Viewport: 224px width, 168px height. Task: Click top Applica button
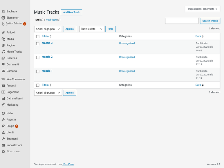pos(70,29)
